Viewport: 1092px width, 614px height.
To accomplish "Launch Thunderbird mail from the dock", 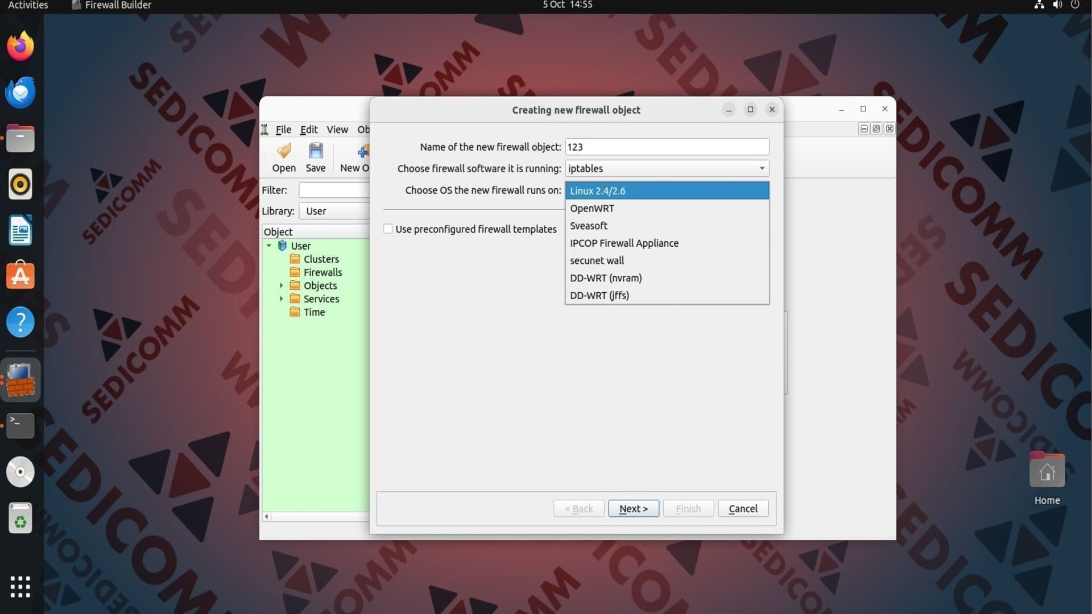I will coord(20,92).
